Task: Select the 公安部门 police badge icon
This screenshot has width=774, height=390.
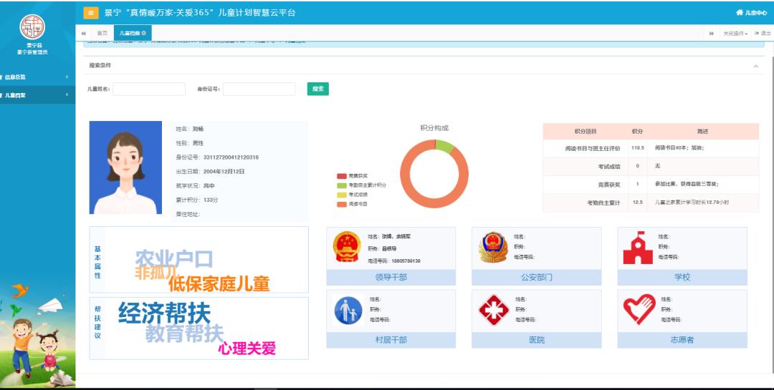Action: (493, 248)
